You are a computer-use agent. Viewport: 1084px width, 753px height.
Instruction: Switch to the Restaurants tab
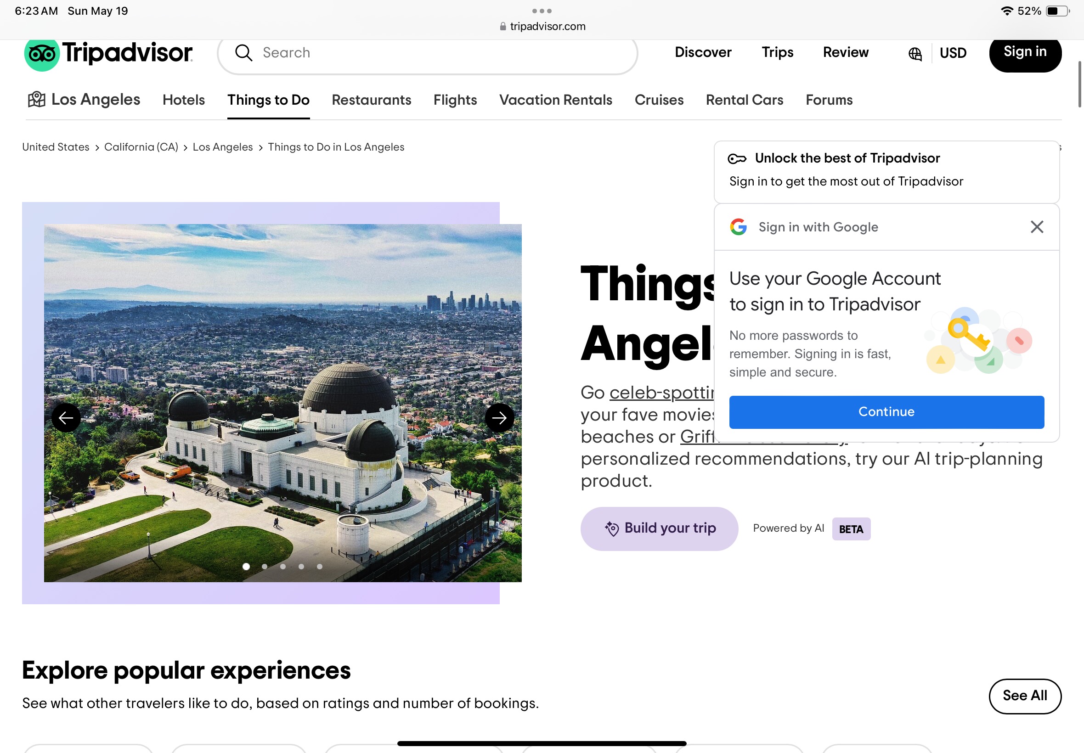[372, 100]
